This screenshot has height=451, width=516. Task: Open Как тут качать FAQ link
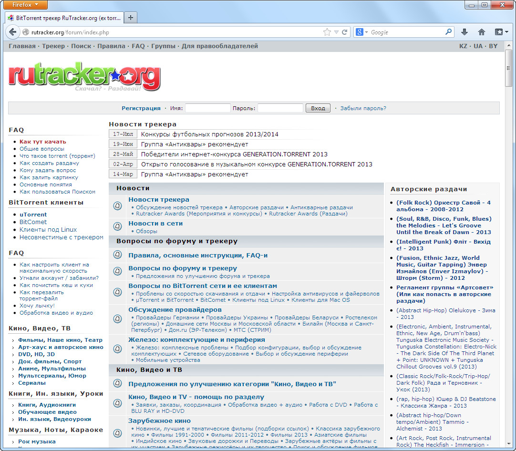tap(43, 142)
